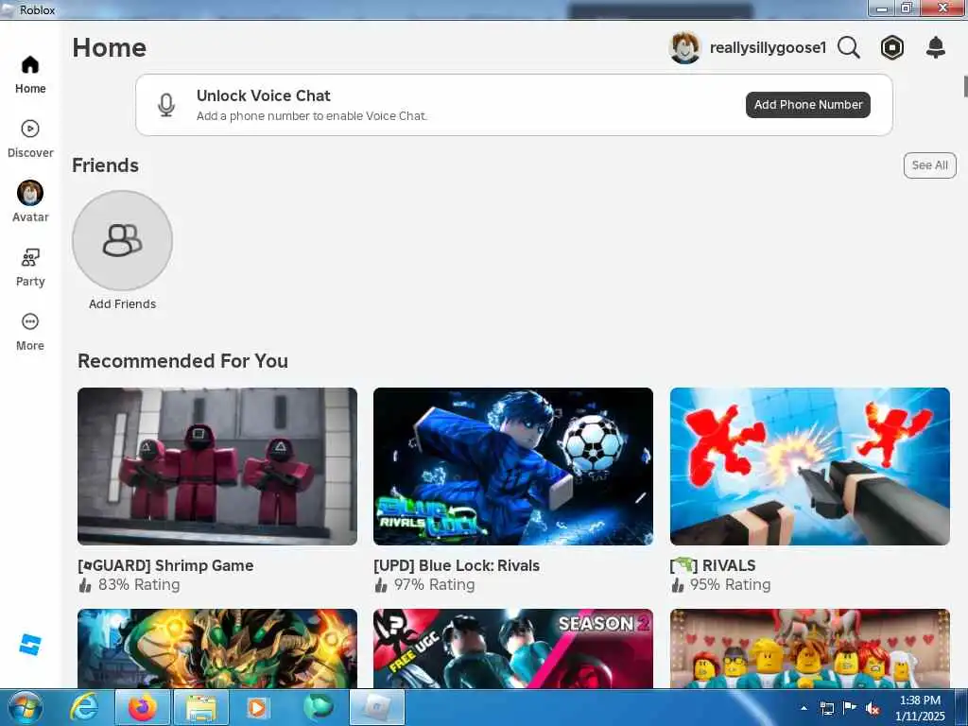The image size is (968, 726).
Task: Open the Season 2 Free UGC game thumbnail
Action: [x=513, y=648]
